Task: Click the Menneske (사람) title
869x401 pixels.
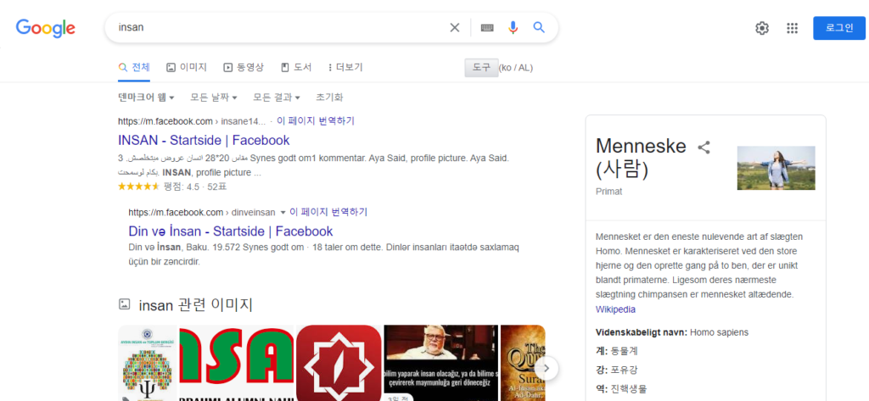Action: (641, 158)
